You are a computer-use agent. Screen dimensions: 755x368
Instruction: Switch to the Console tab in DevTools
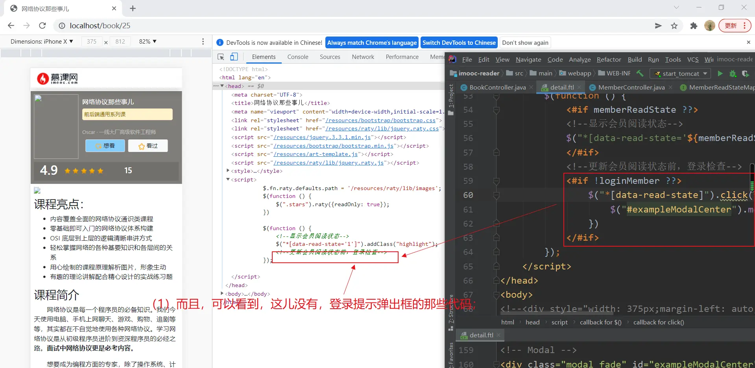click(297, 57)
